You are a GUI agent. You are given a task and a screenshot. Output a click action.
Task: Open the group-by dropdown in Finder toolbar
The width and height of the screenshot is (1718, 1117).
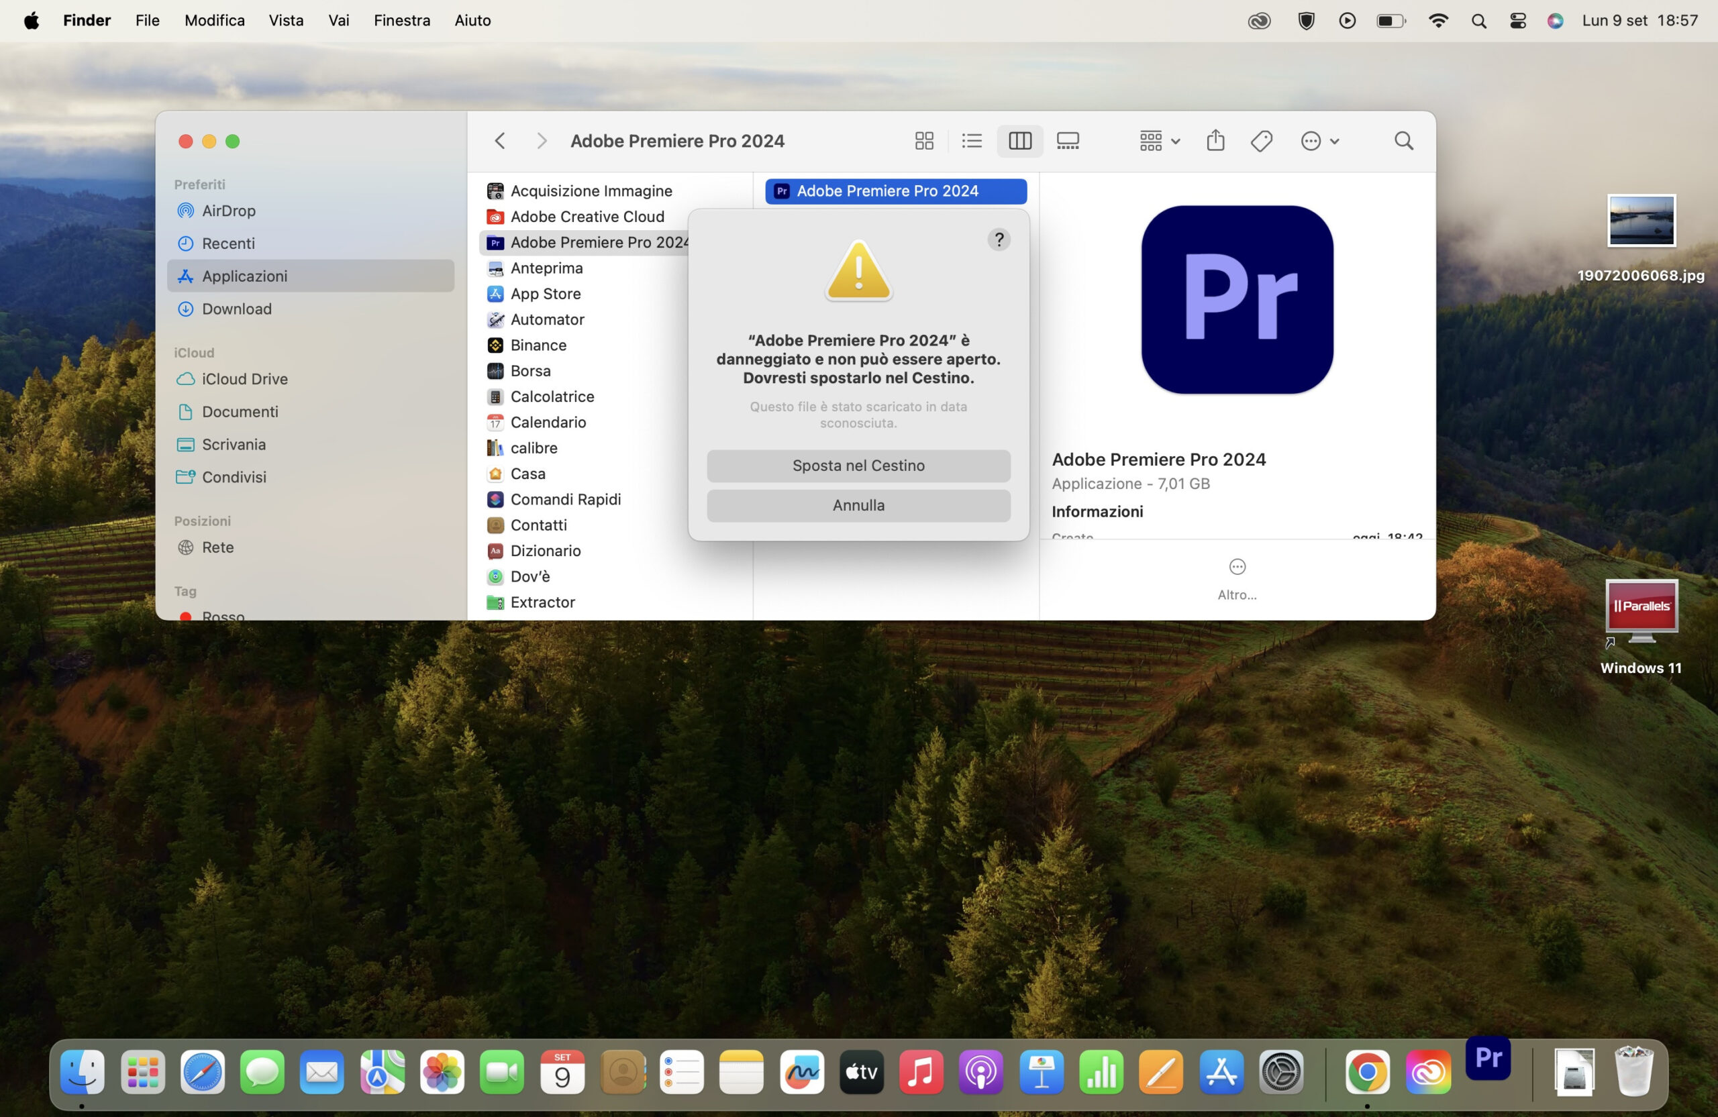pos(1159,141)
